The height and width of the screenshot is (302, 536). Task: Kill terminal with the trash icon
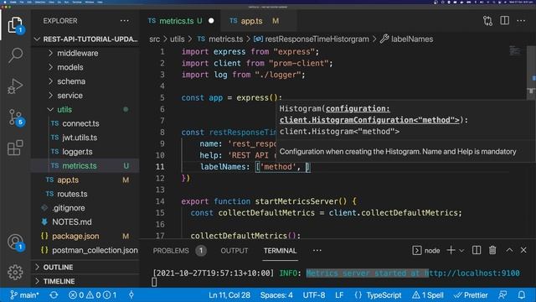[x=492, y=250]
